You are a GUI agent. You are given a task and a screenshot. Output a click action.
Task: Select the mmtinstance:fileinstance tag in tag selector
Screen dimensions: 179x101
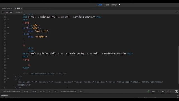tap(11, 91)
